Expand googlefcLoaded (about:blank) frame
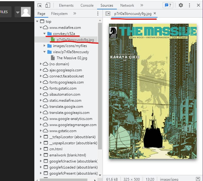The height and width of the screenshot is (181, 203). pos(41,167)
